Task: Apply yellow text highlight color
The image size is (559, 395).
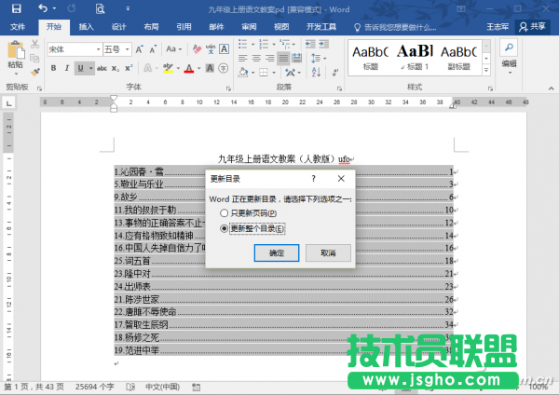Action: point(168,68)
